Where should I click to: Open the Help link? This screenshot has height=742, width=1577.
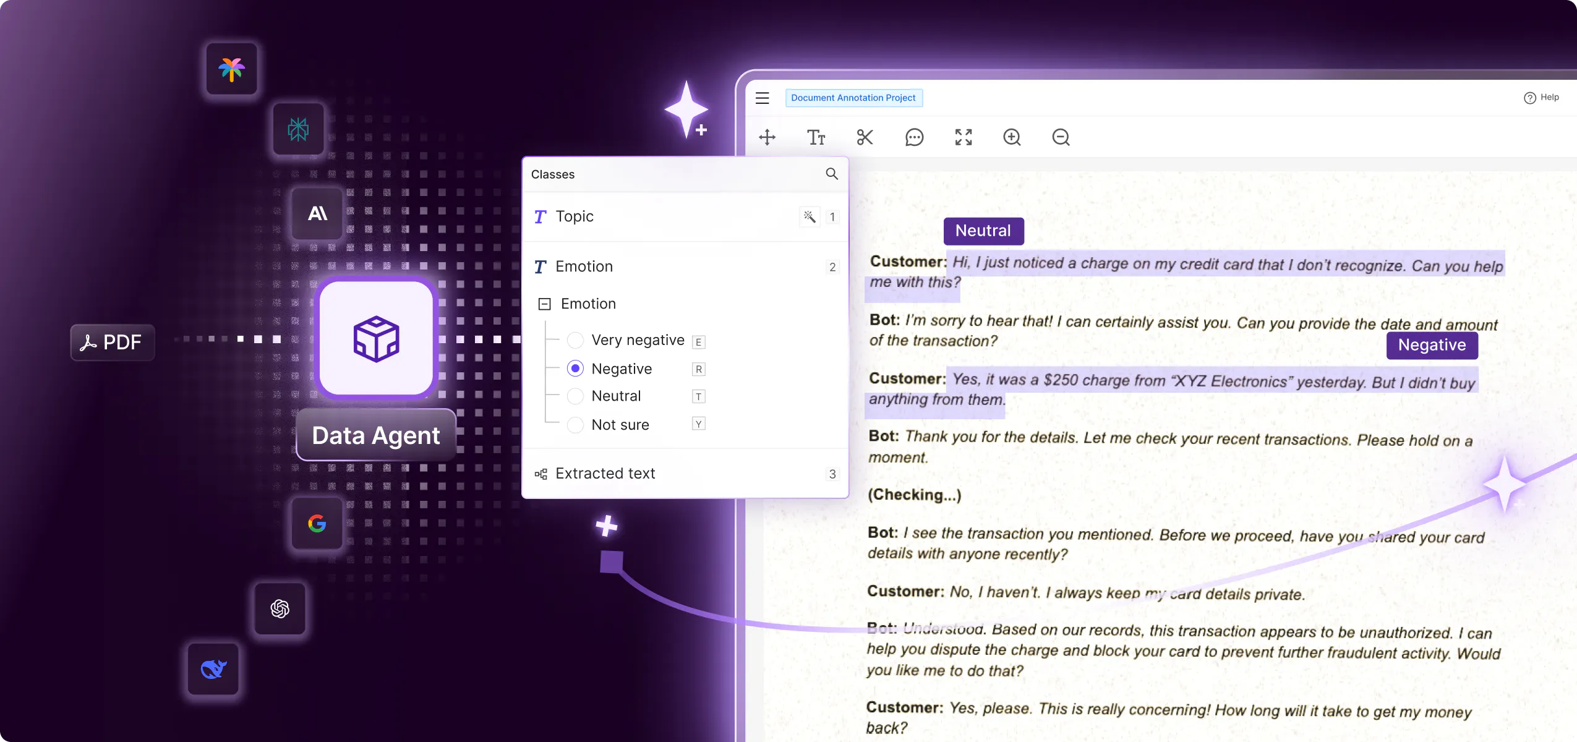pyautogui.click(x=1542, y=98)
